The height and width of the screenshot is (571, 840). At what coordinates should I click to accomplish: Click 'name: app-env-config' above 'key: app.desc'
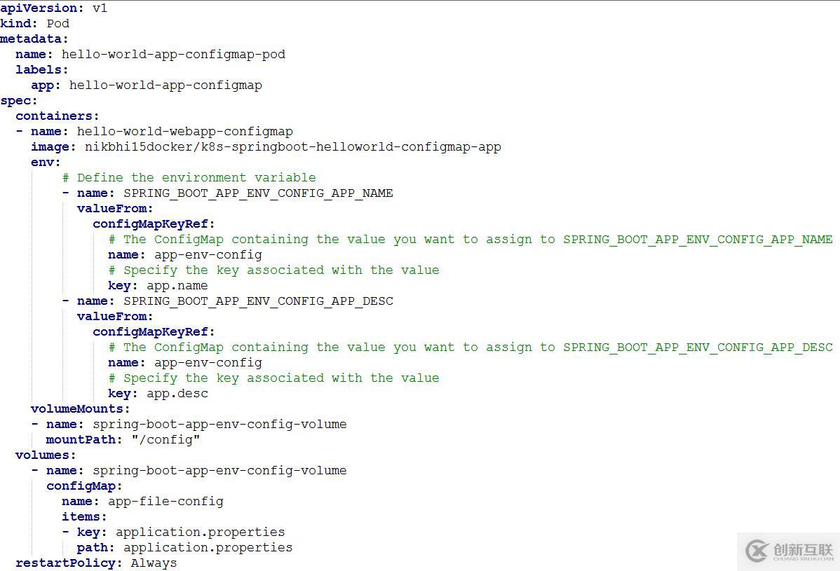click(185, 364)
